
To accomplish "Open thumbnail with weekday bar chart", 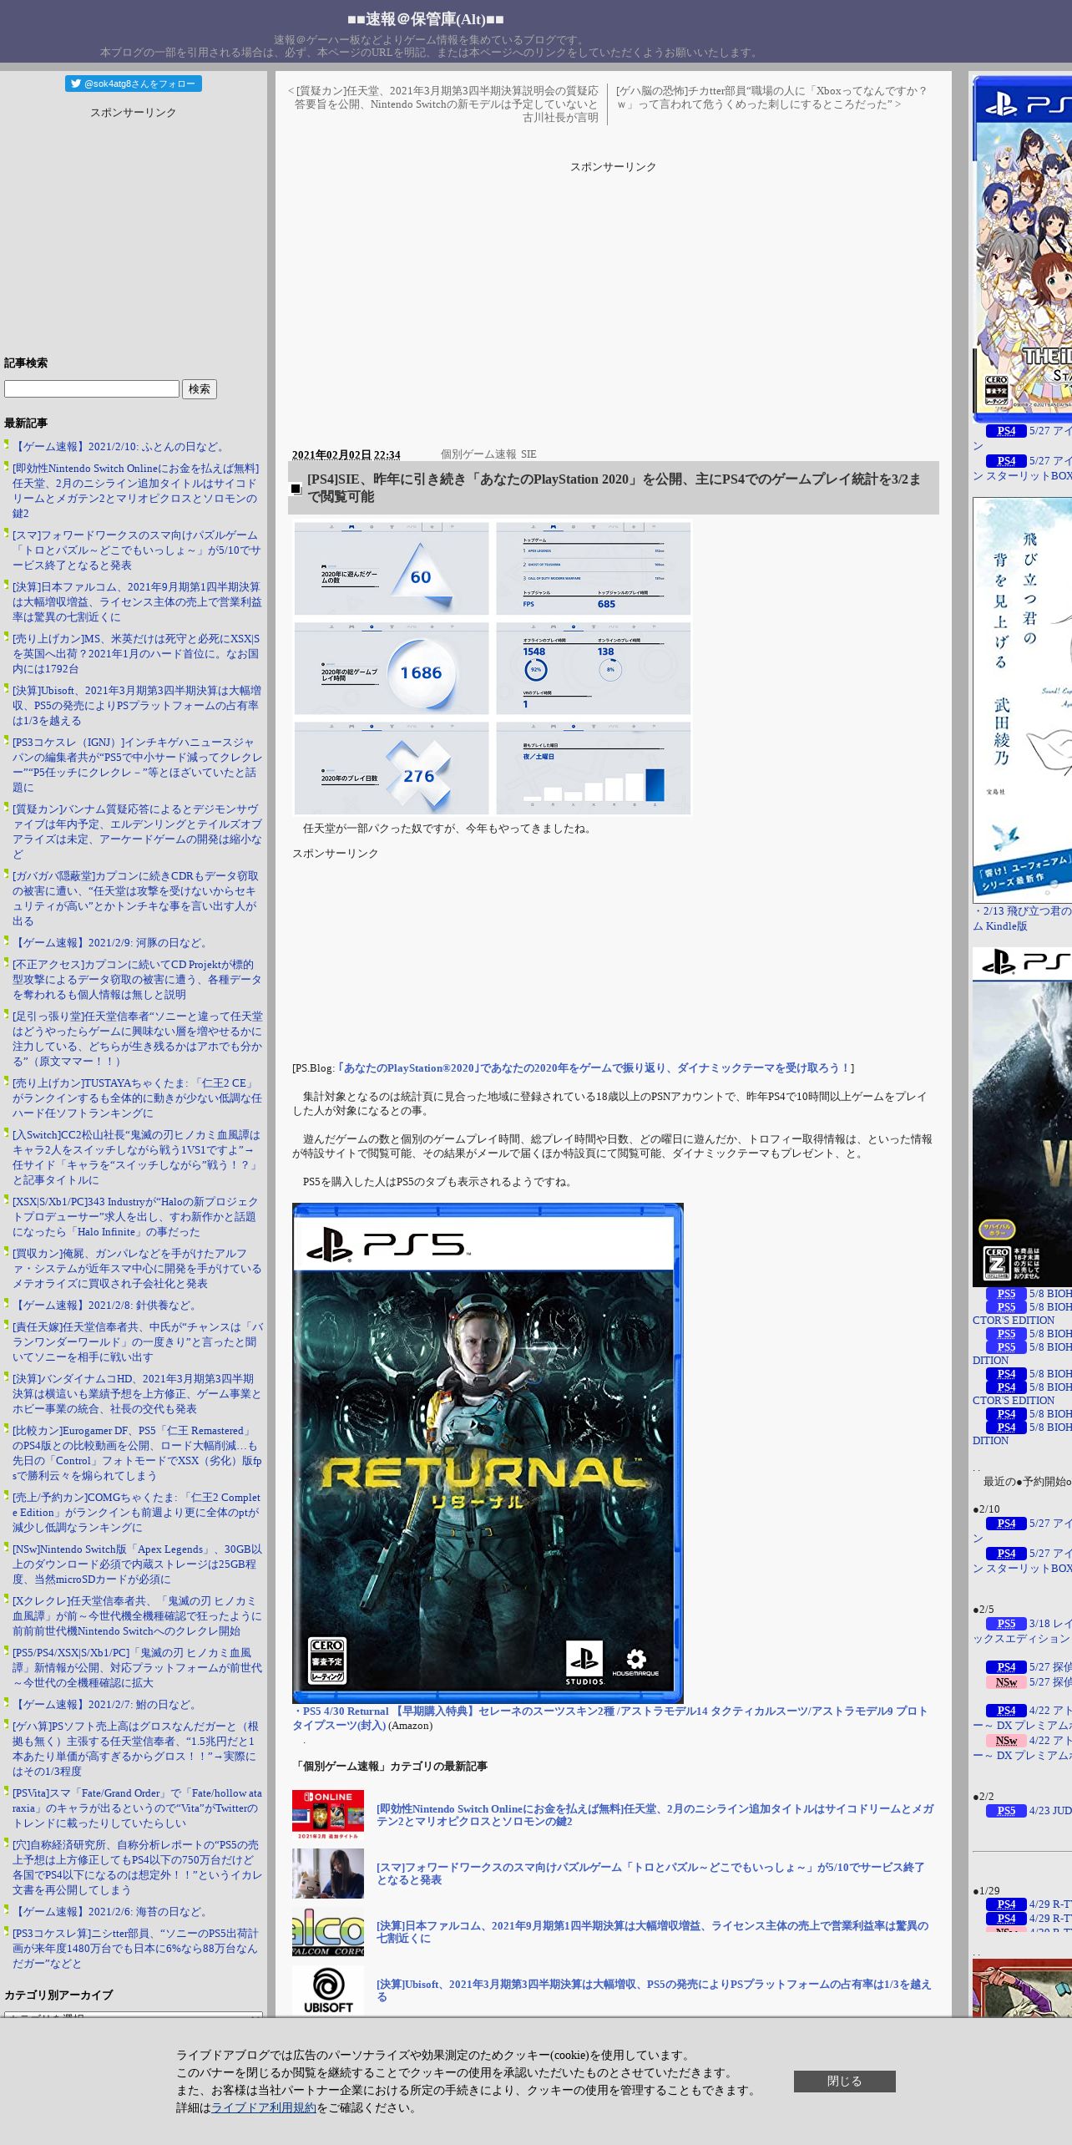I will 594,768.
